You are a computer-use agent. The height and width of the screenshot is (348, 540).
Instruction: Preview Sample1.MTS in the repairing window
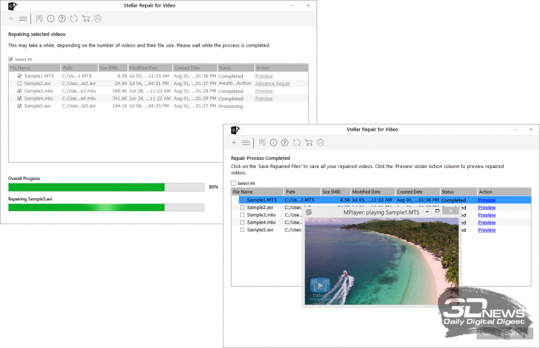264,76
